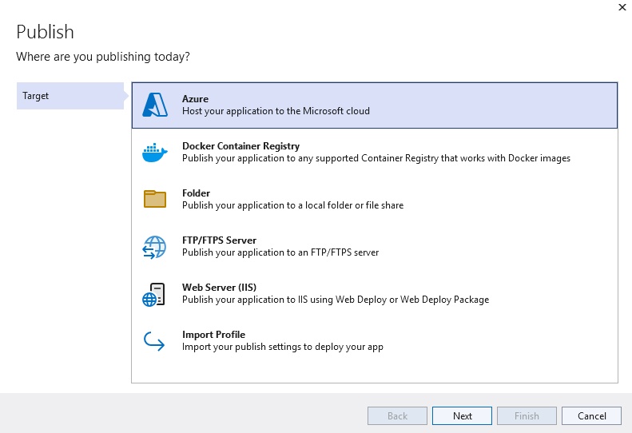
Task: Click the Import Profile arrow icon
Action: point(154,341)
